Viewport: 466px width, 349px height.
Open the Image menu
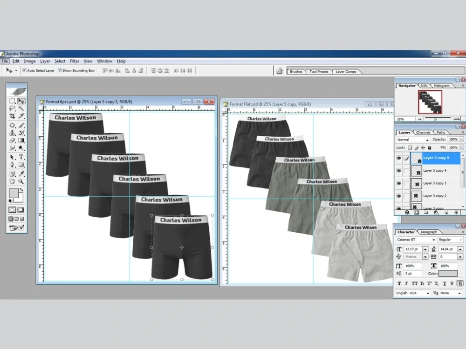click(x=30, y=61)
